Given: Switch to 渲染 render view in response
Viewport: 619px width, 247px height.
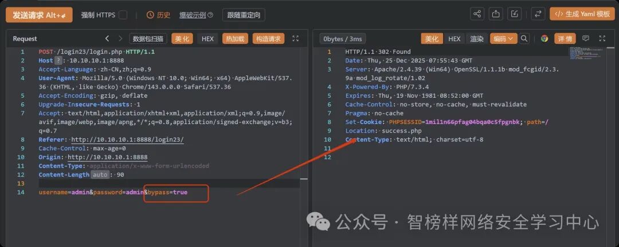Looking at the screenshot, I should pos(477,39).
